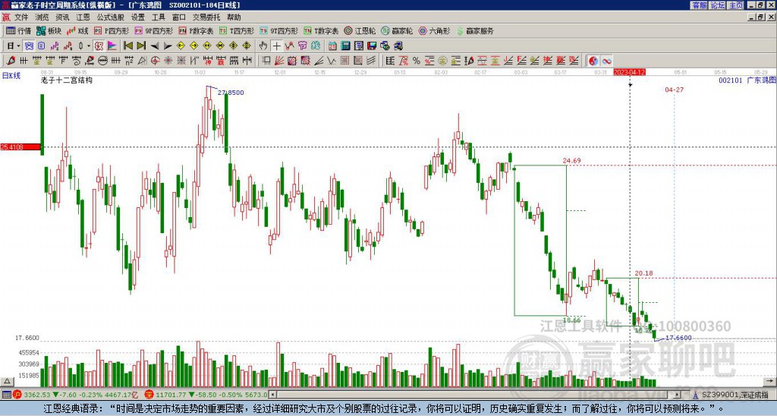Click the 04-27 date marker

tap(674, 90)
